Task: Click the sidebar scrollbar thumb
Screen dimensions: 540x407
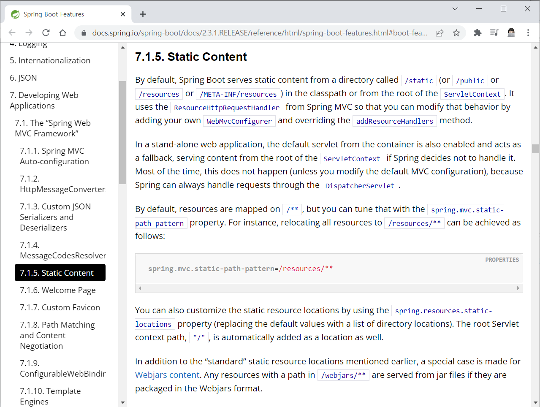Action: [123, 133]
